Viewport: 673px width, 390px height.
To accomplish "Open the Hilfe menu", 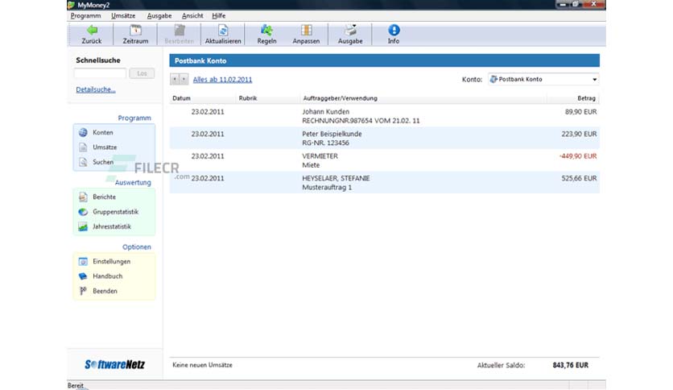I will [x=218, y=16].
